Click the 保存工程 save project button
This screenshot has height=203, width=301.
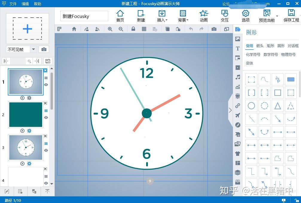[x=291, y=16]
